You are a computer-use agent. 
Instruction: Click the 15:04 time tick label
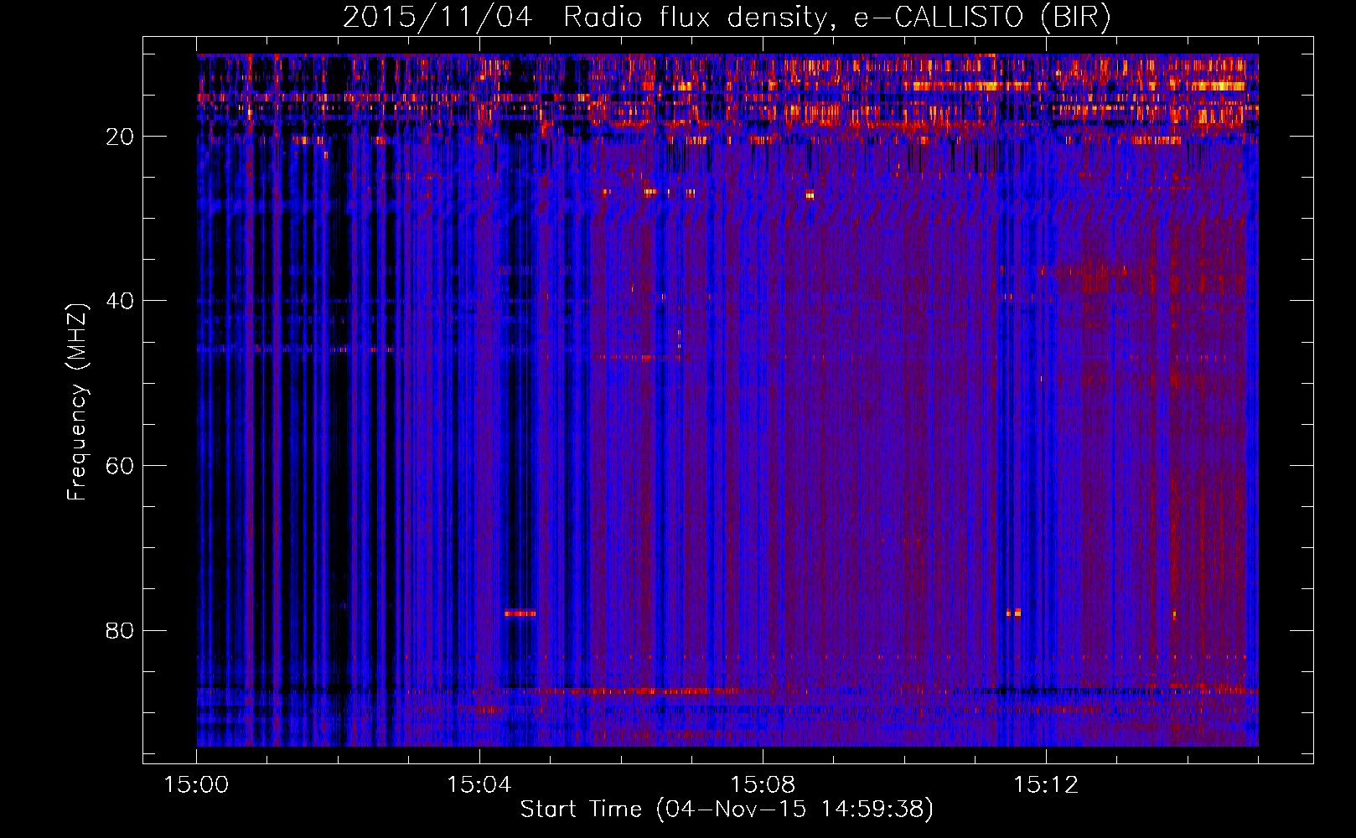479,785
